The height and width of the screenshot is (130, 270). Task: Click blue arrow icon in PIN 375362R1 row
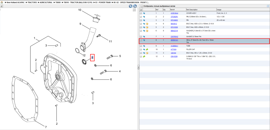[144, 17]
